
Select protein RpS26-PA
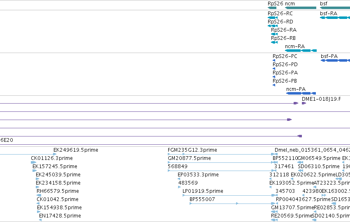[285, 73]
